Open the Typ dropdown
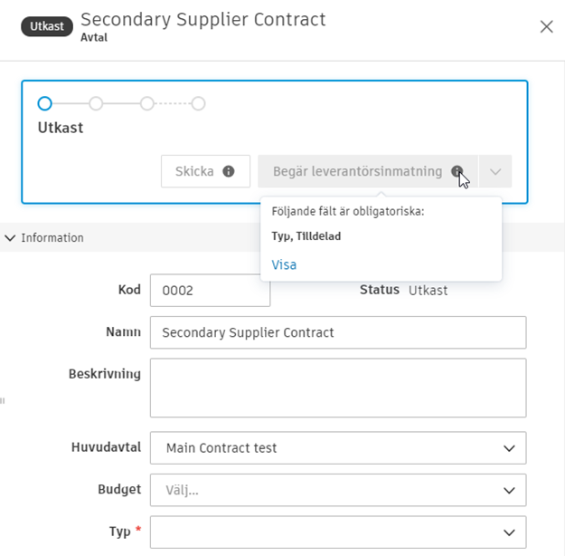 337,532
